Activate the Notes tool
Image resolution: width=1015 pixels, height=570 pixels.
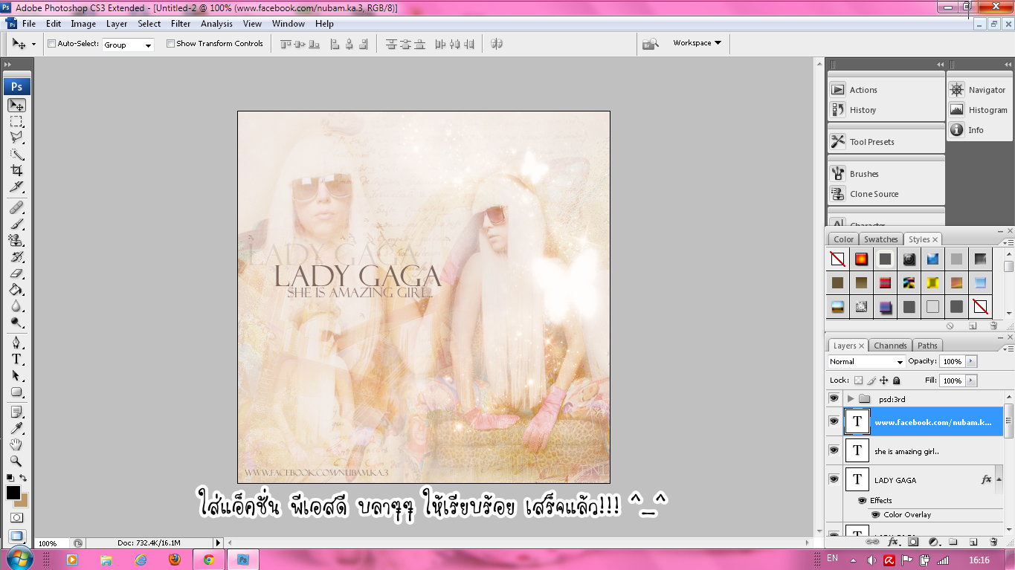tap(16, 412)
